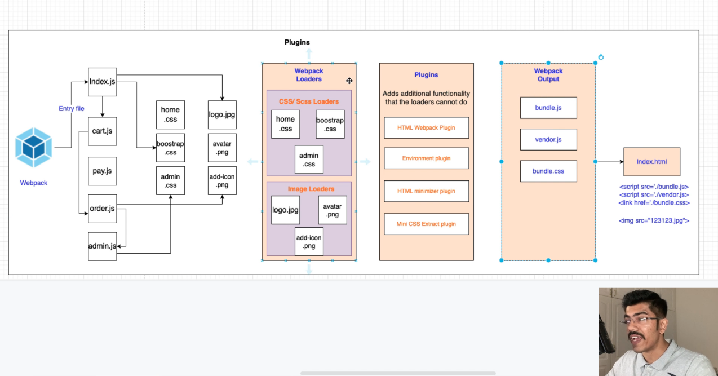718x376 pixels.
Task: Click the Webpack Loaders title
Action: coord(309,75)
